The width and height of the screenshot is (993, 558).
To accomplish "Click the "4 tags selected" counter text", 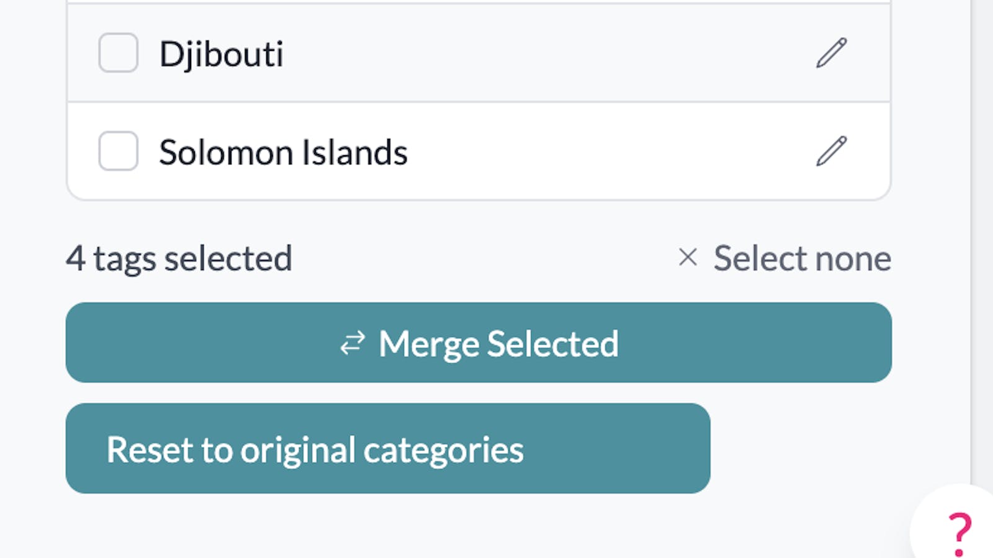I will click(179, 259).
